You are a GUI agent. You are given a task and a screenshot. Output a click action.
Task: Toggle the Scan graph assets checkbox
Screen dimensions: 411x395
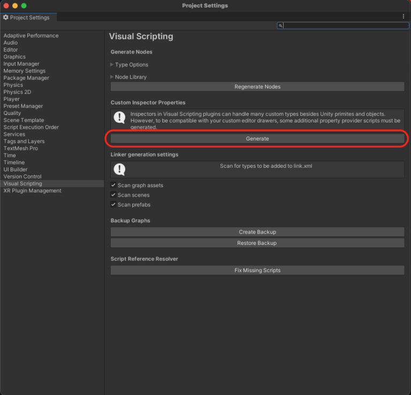tap(113, 185)
